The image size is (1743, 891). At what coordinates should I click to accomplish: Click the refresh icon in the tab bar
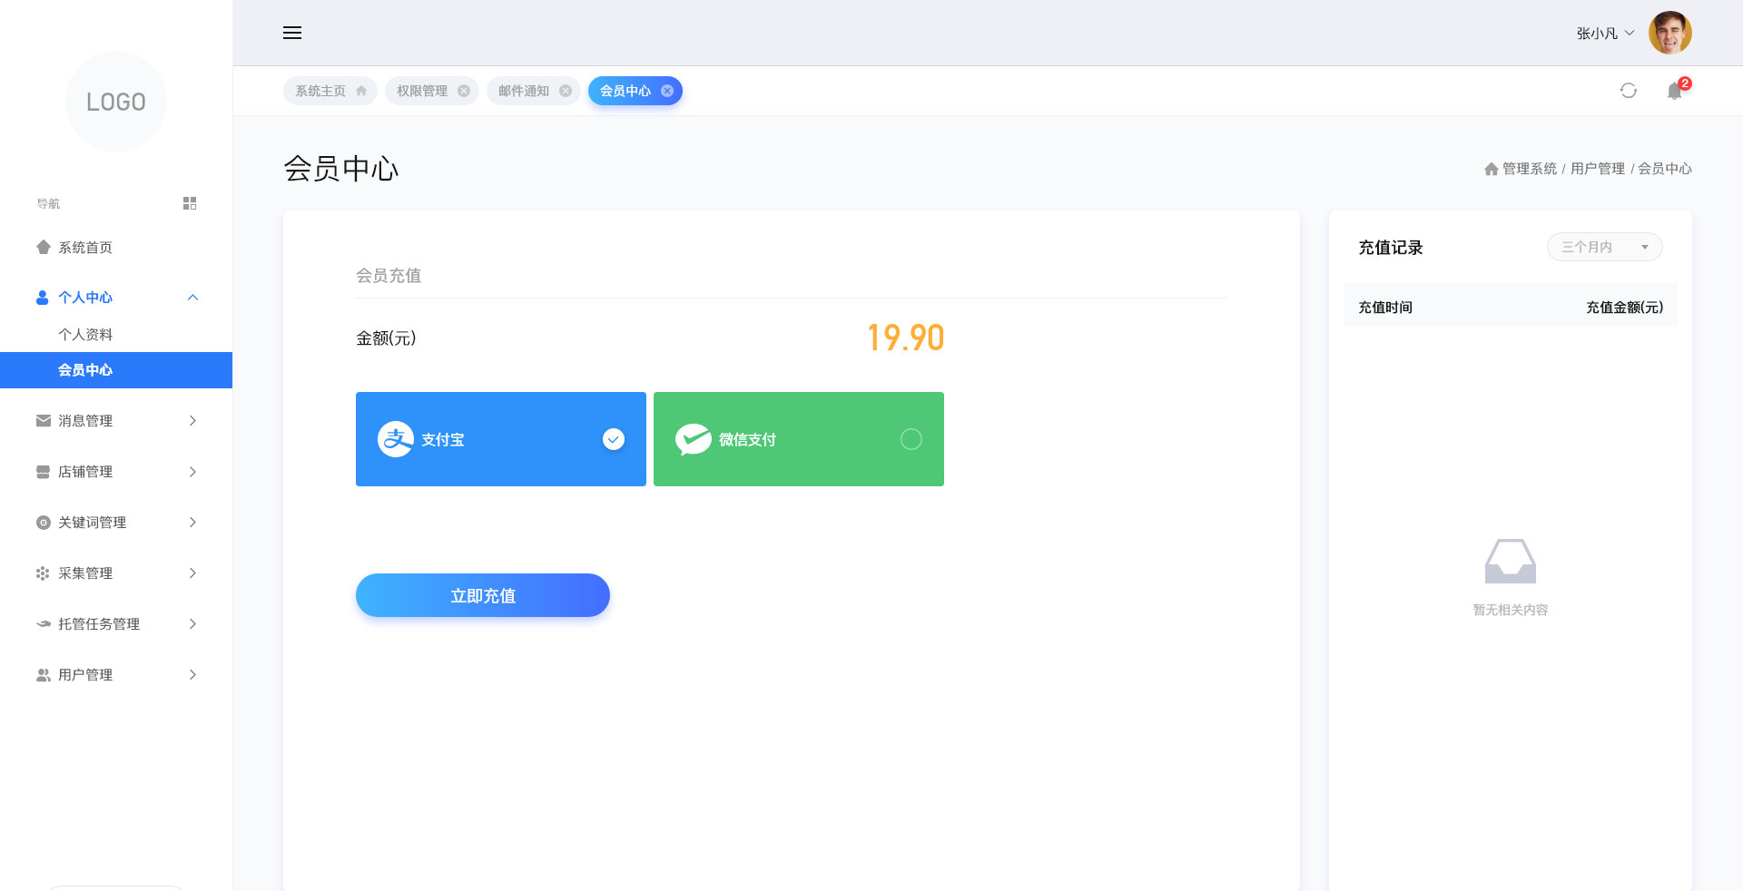1629,91
